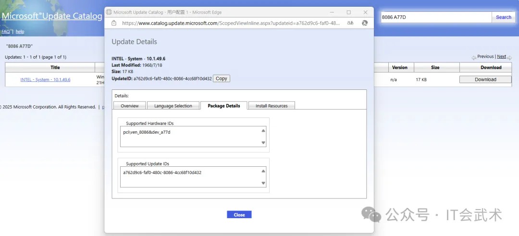
Task: Click the Edge Copilot icon in address bar
Action: (x=365, y=23)
